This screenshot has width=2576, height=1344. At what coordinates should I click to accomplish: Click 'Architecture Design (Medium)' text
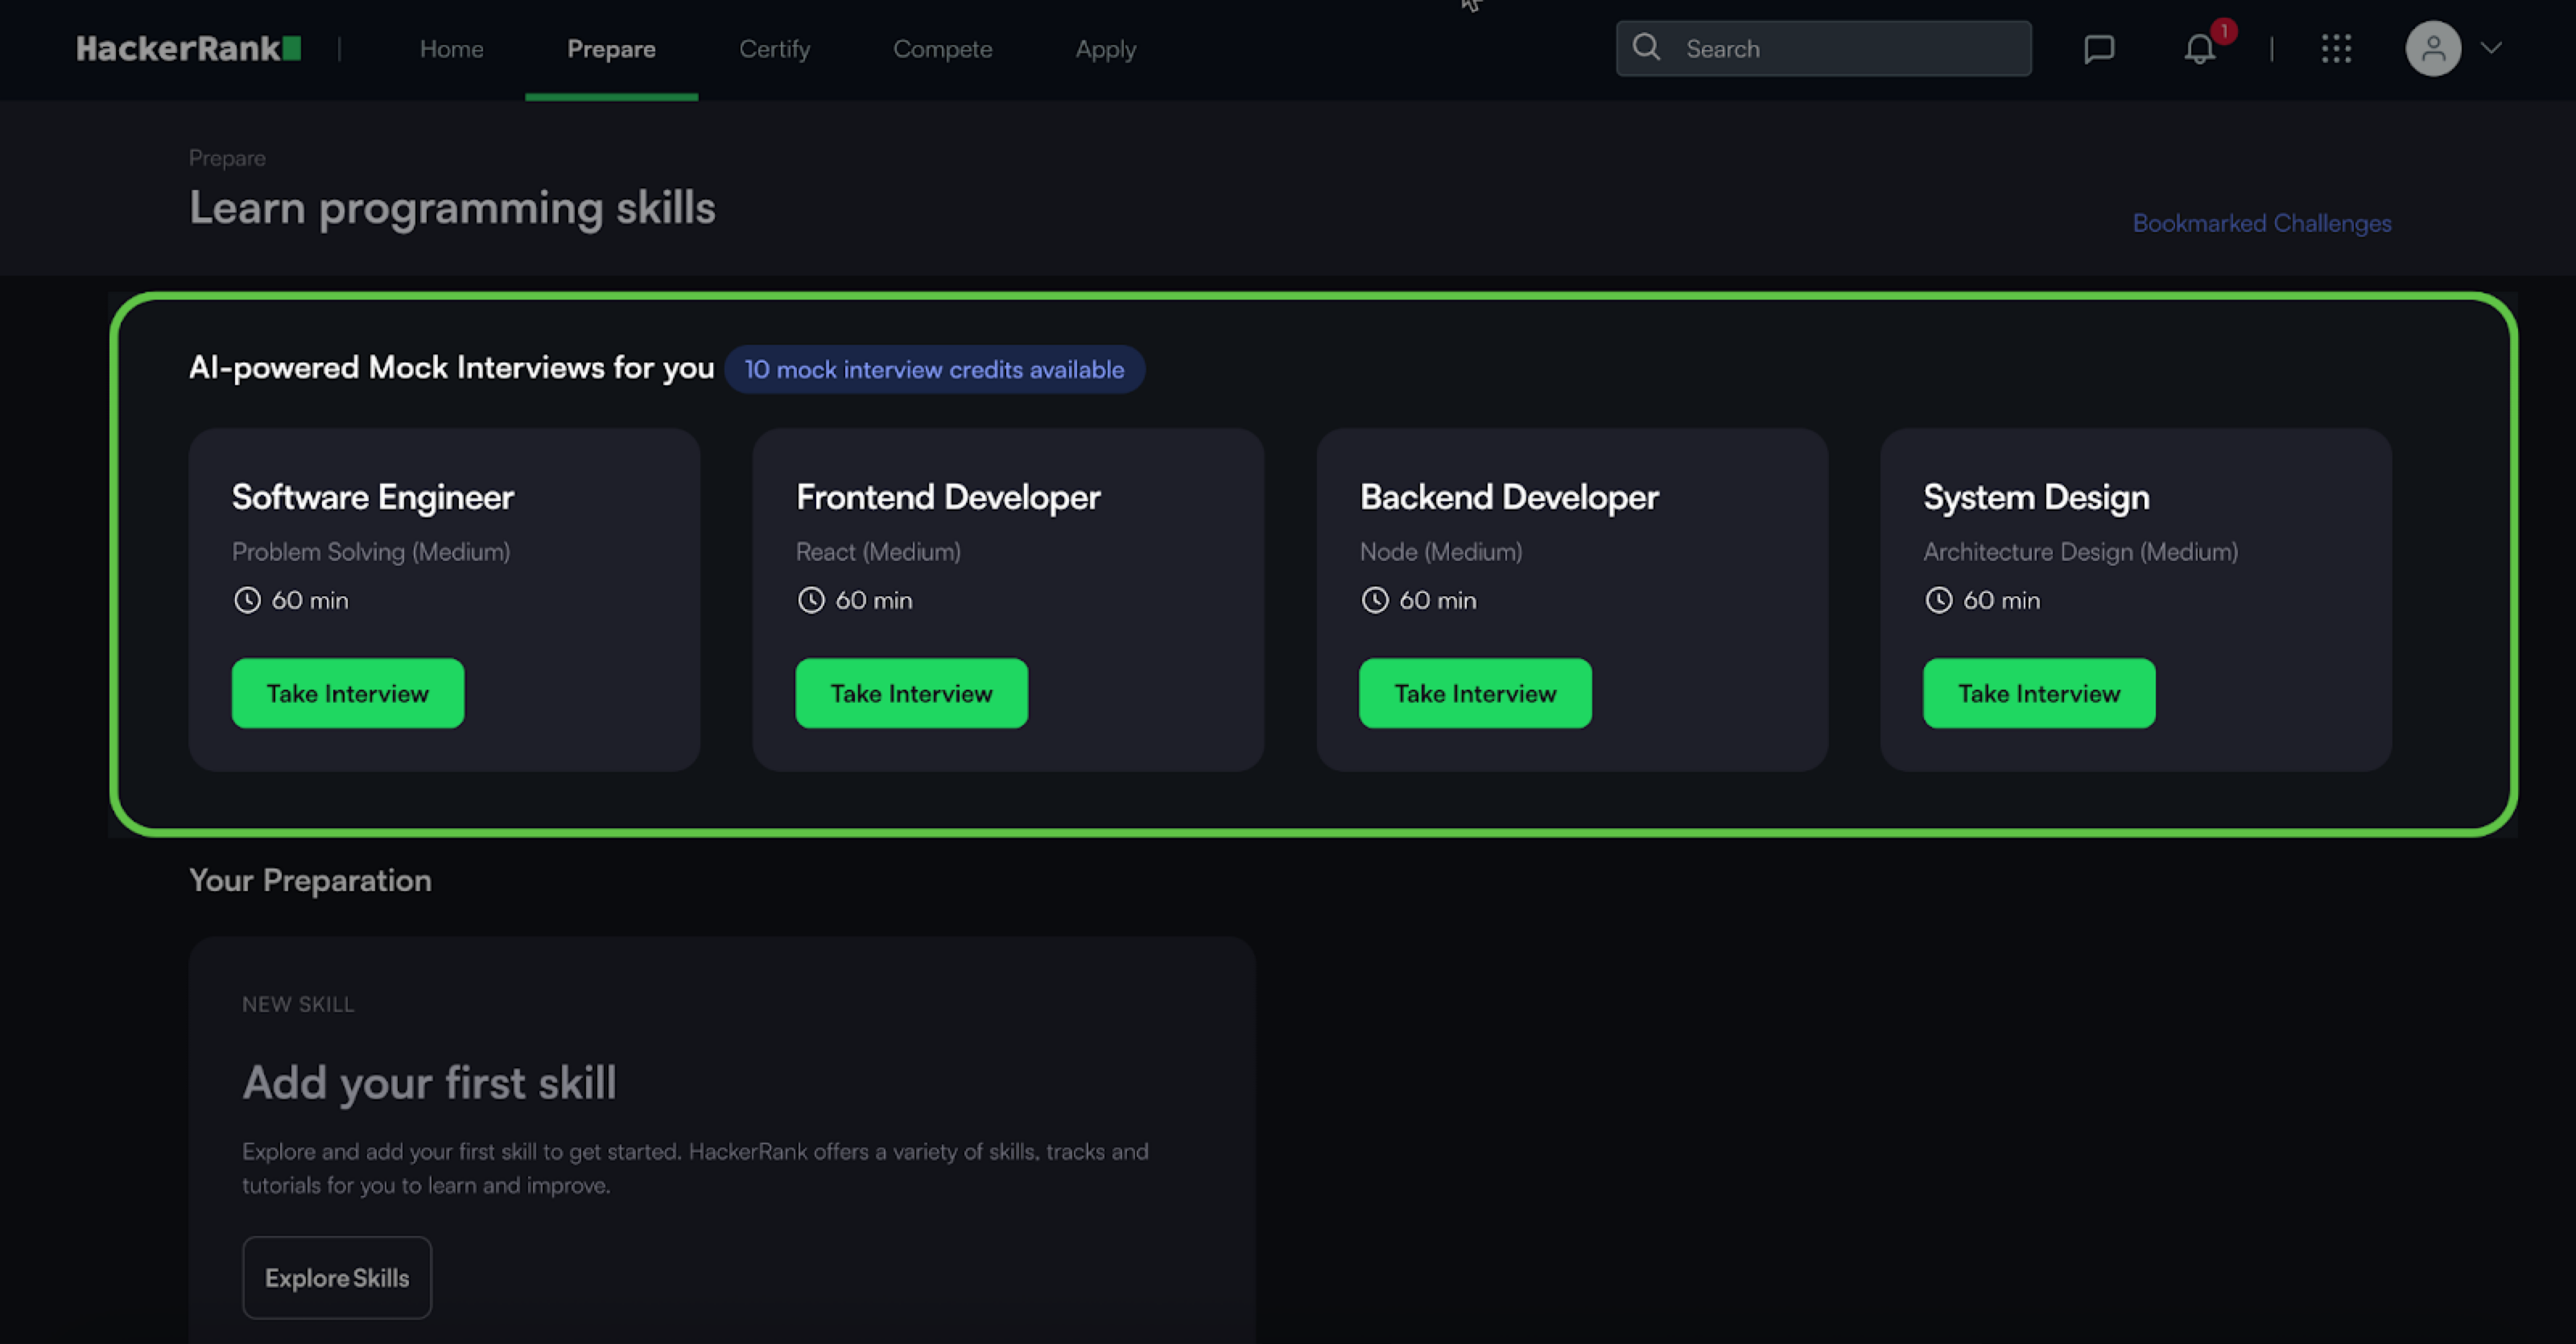2081,551
